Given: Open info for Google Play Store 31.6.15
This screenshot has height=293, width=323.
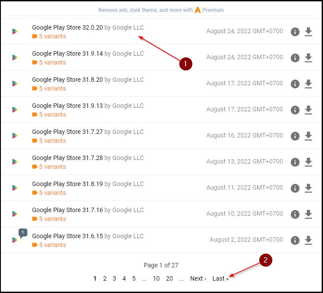Looking at the screenshot, I should (295, 240).
